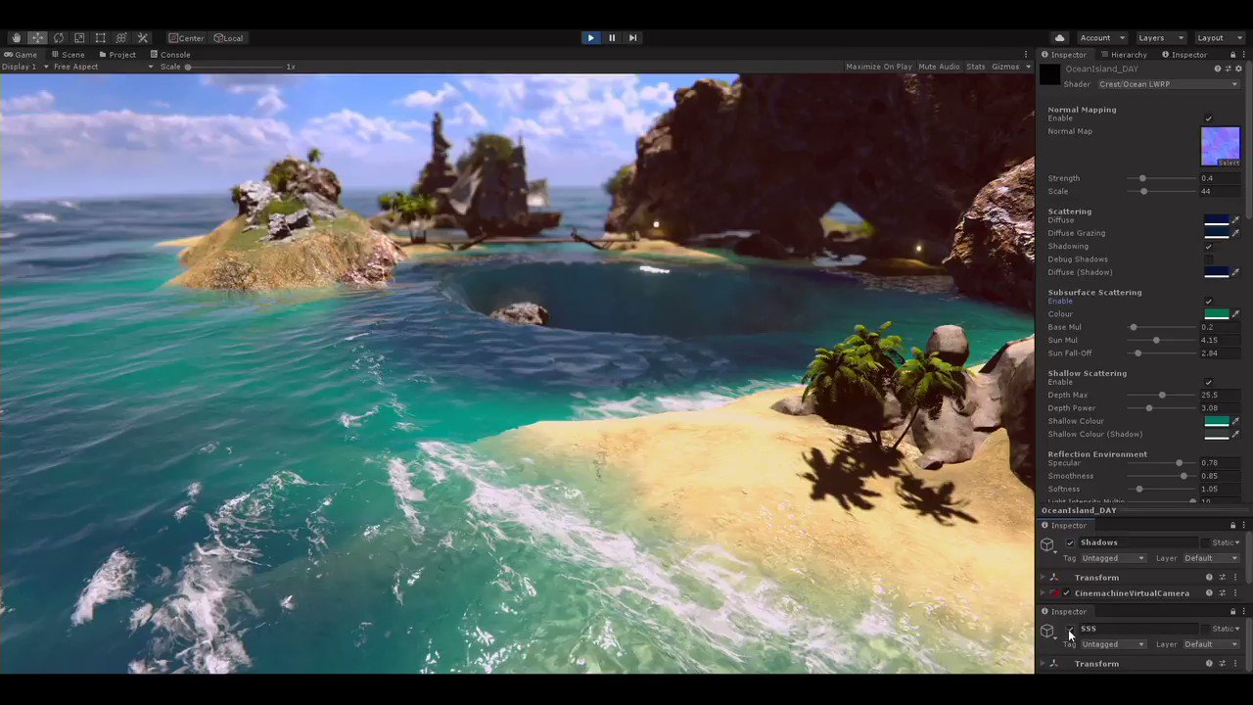This screenshot has height=705, width=1253.
Task: Select the combined Transform tool
Action: (121, 38)
